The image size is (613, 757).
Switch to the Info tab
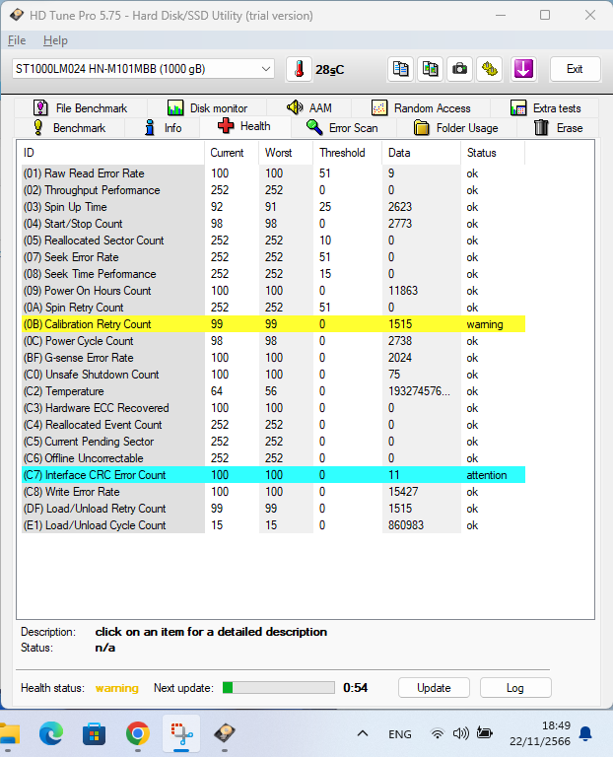point(164,128)
